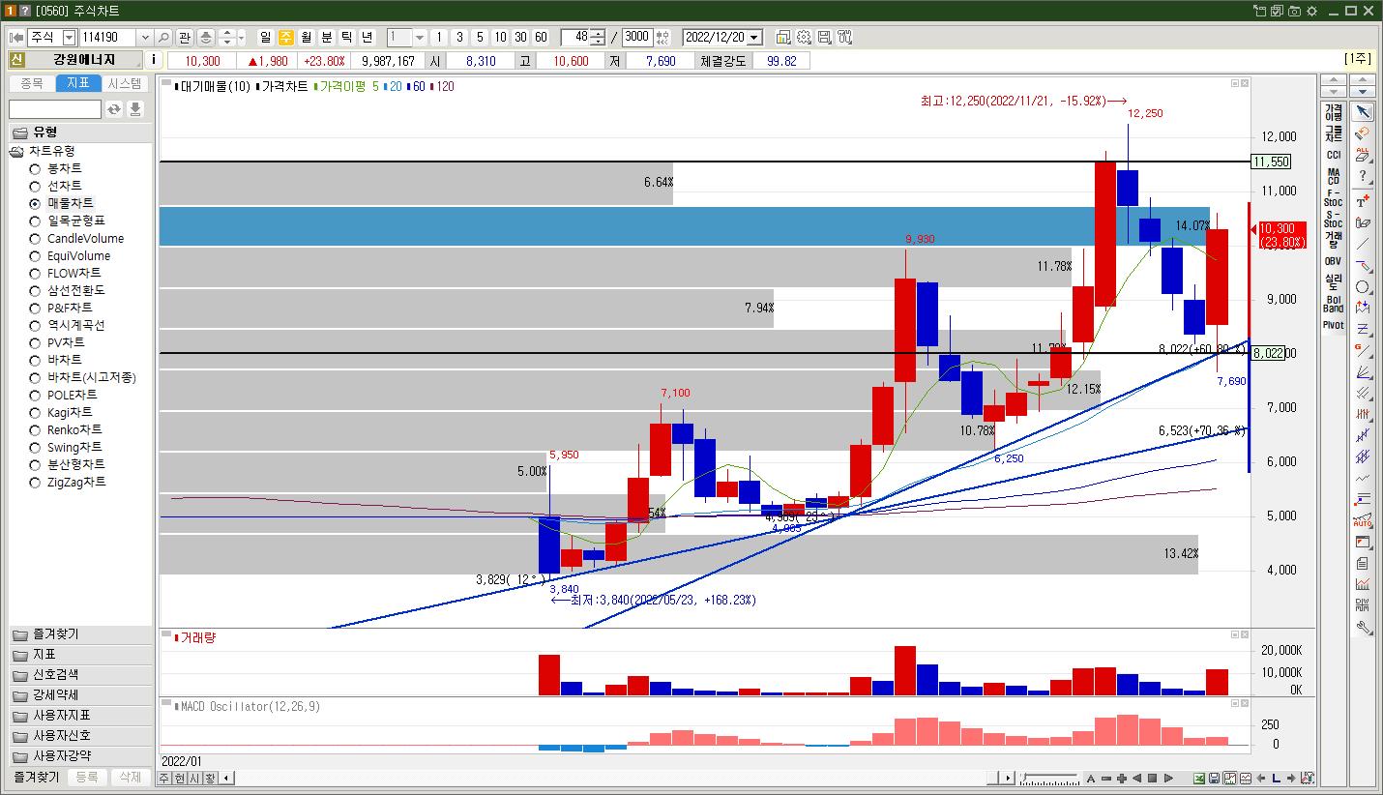Expand the 신호검색 section
1383x795 pixels.
pyautogui.click(x=79, y=674)
